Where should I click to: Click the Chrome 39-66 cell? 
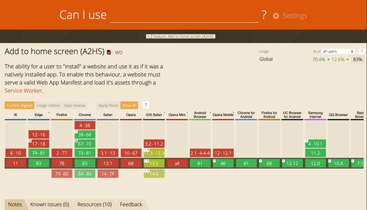pyautogui.click(x=85, y=135)
